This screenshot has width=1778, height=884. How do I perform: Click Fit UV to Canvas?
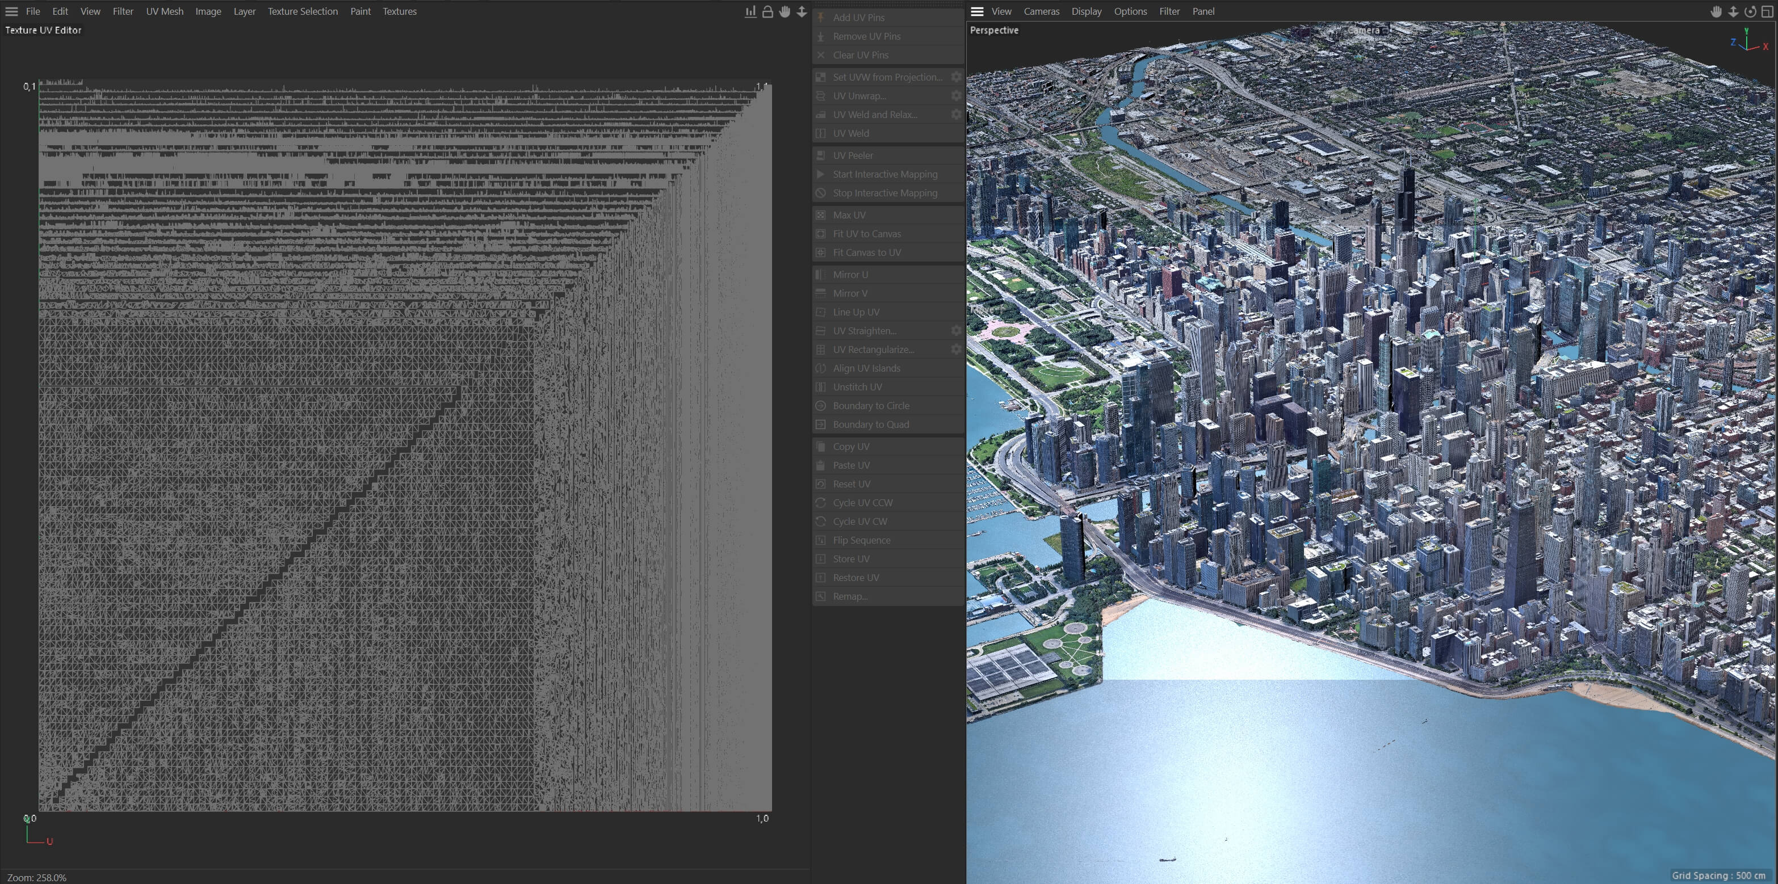pyautogui.click(x=888, y=233)
